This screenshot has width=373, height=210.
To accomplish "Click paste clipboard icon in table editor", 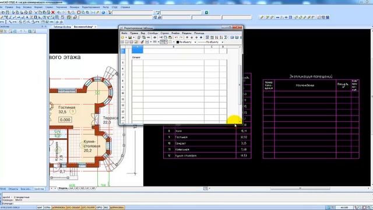I will pos(170,37).
